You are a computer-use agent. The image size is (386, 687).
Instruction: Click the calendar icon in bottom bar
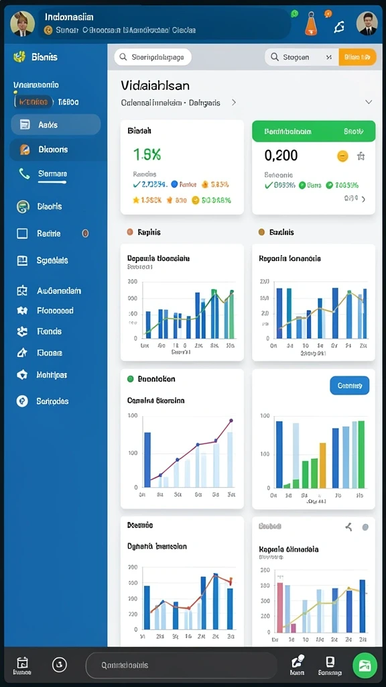(x=22, y=662)
